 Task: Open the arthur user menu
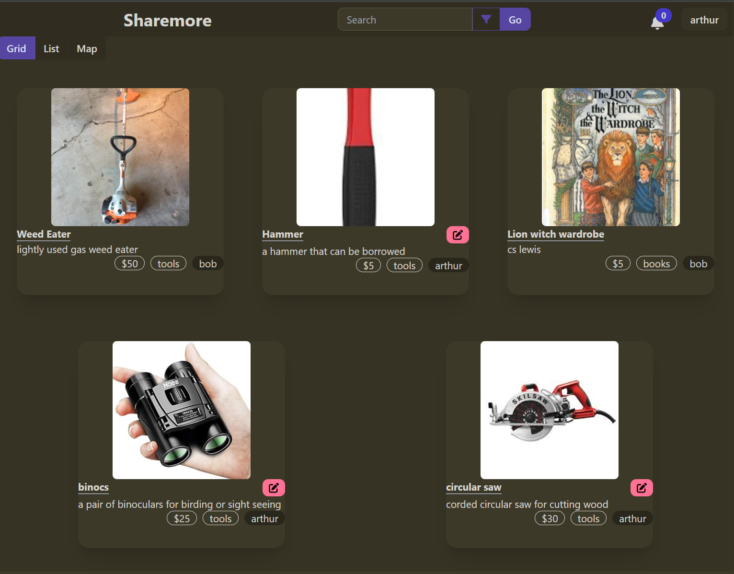pyautogui.click(x=704, y=20)
